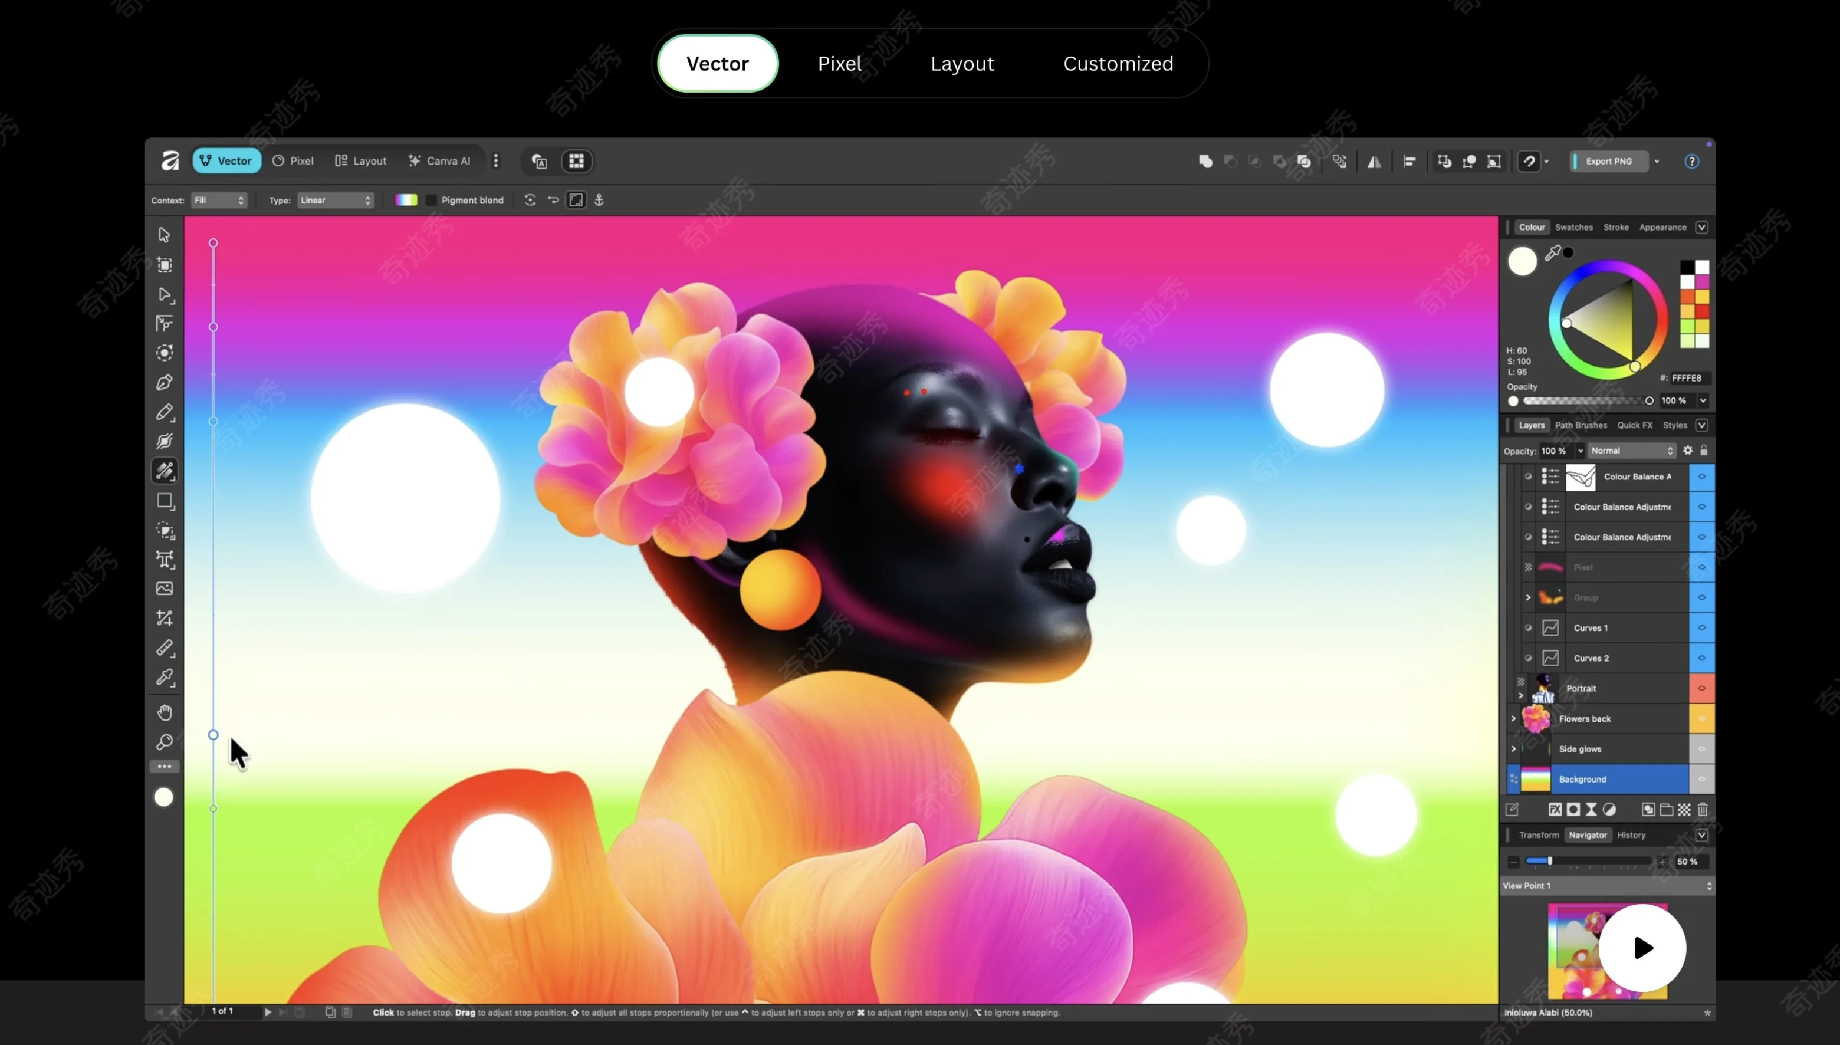The image size is (1840, 1045).
Task: Open the layer blend mode dropdown showing Normal
Action: pos(1629,450)
